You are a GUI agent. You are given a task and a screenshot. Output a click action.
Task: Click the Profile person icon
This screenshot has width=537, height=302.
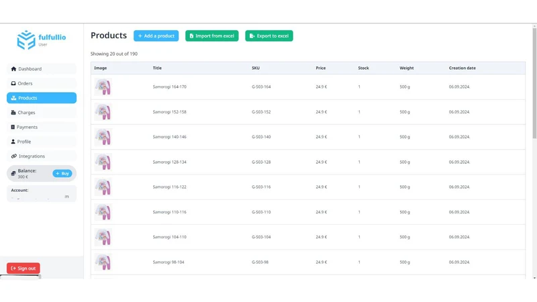(13, 142)
